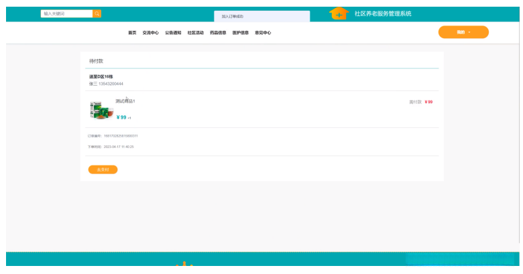This screenshot has width=523, height=274.
Task: Open the 医护信息 nav item
Action: tap(241, 33)
